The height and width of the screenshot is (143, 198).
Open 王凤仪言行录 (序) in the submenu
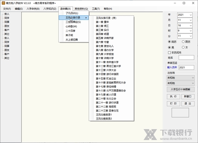(112, 18)
